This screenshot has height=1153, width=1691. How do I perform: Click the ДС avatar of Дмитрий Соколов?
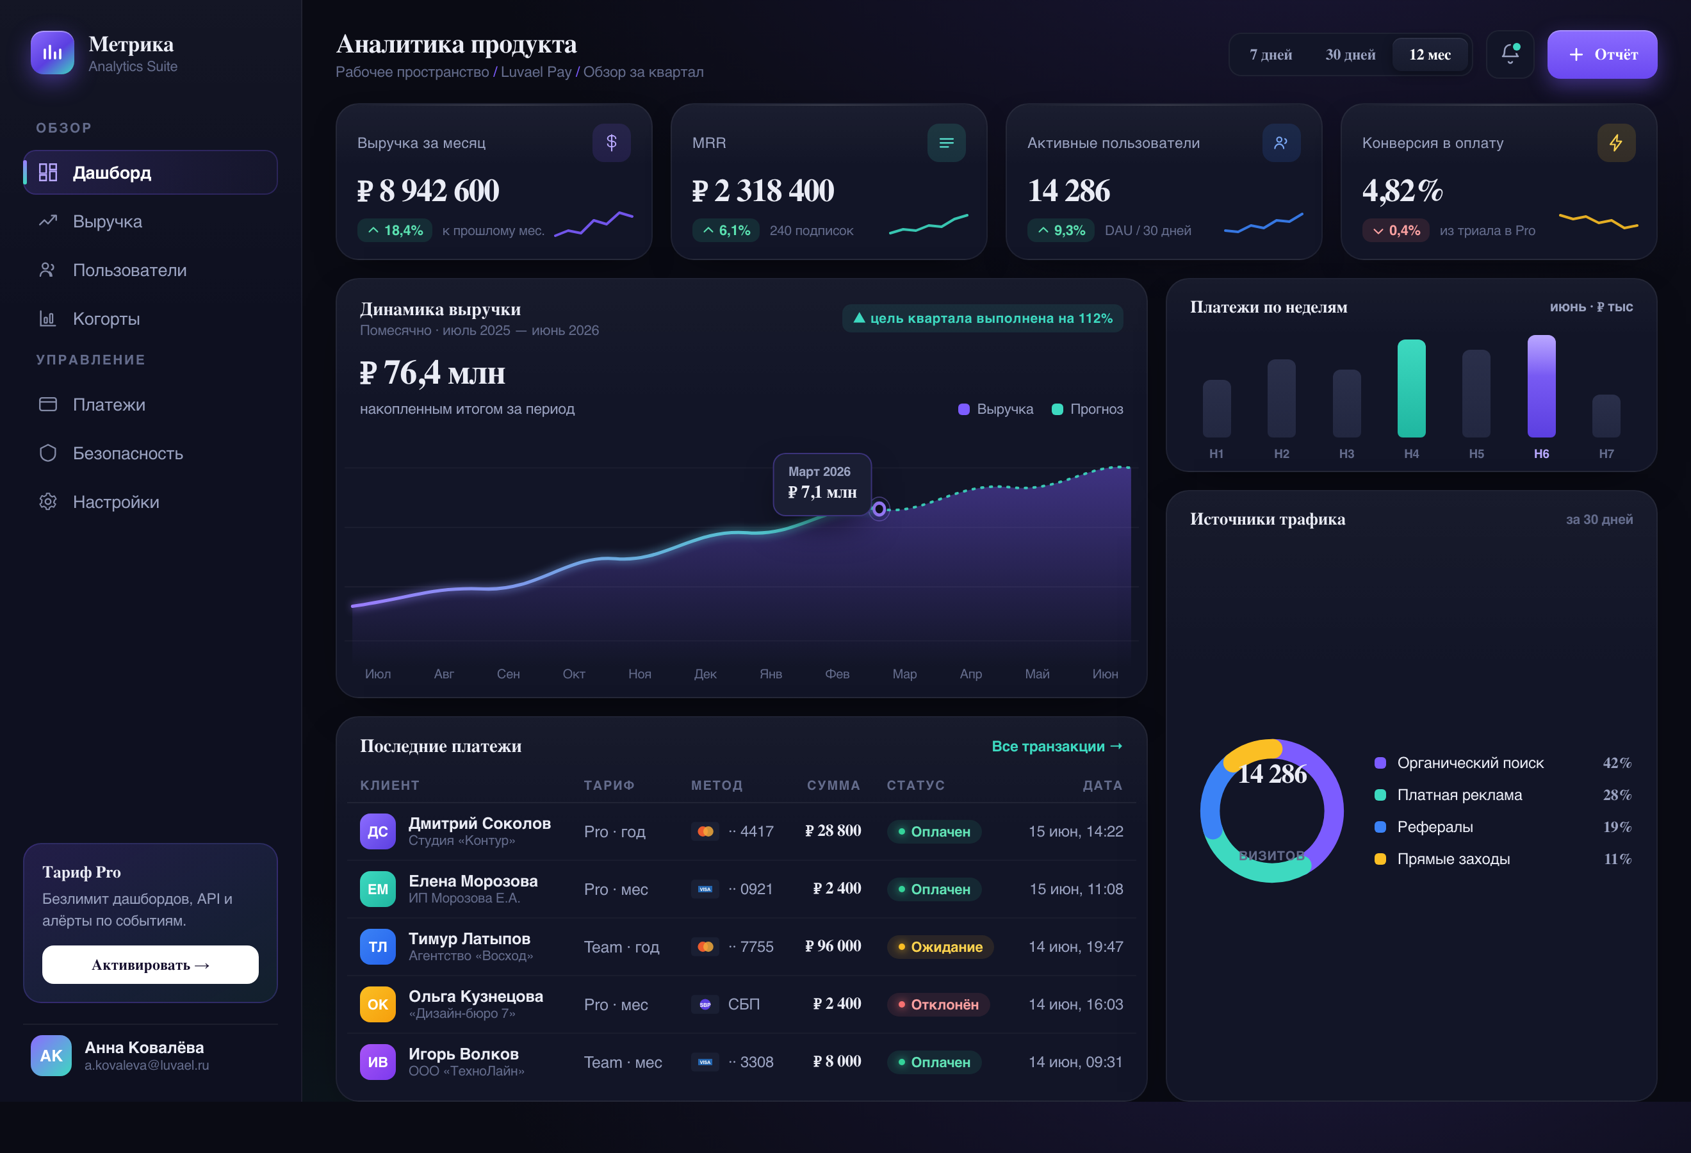tap(378, 831)
